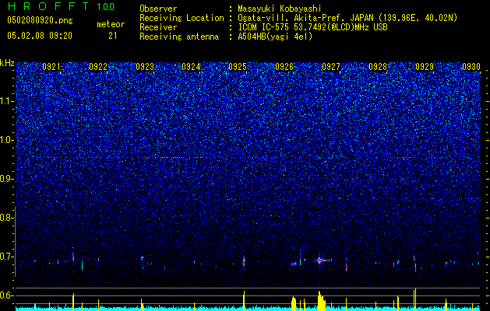The height and width of the screenshot is (311, 490).
Task: Click the Receiving antenna label
Action: pyautogui.click(x=179, y=37)
